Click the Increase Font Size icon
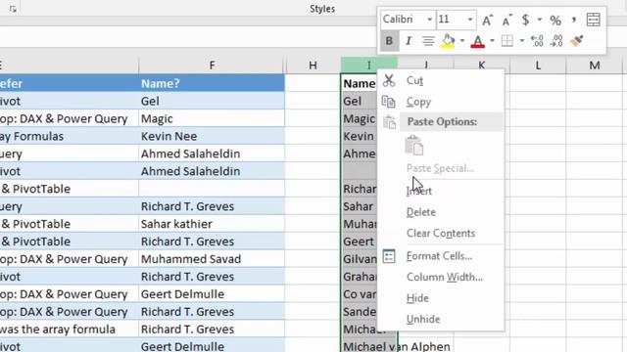This screenshot has width=627, height=352. (487, 20)
